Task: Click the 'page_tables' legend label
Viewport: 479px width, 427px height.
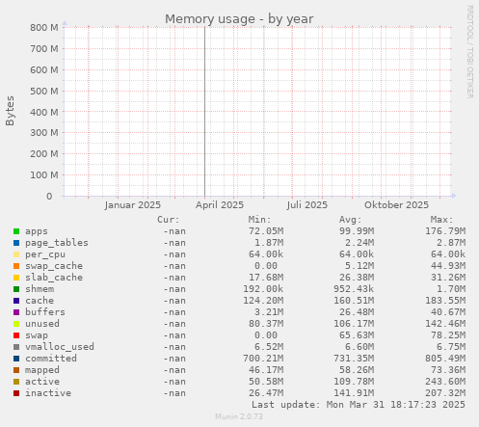Action: (x=57, y=243)
